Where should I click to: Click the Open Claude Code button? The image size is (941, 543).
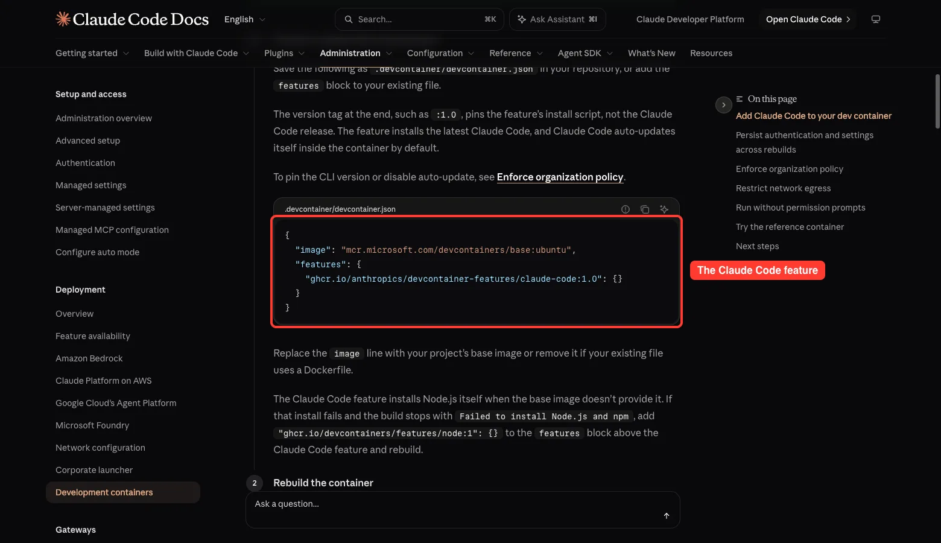[x=808, y=19]
